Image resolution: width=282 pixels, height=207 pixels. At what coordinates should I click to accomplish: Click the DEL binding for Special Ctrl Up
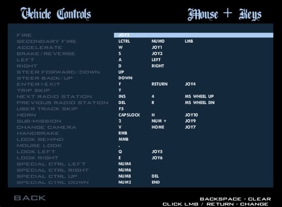(x=155, y=176)
